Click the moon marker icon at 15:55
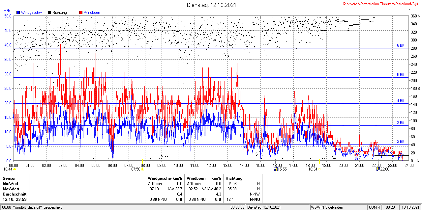 click(x=276, y=169)
